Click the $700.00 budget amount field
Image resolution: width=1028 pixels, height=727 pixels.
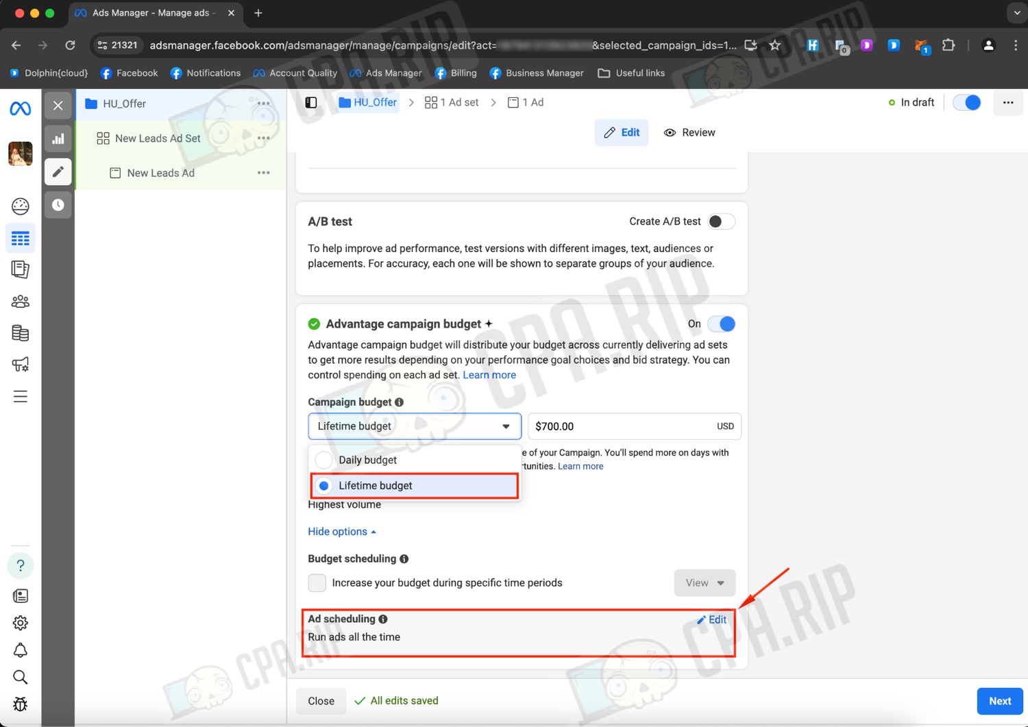point(635,426)
